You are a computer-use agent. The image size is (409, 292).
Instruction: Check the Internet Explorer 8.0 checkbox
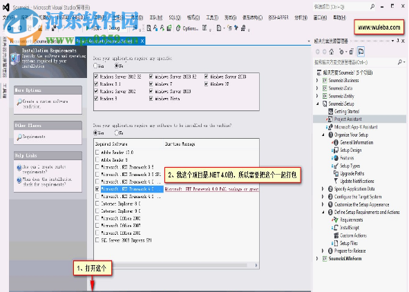[x=97, y=204]
